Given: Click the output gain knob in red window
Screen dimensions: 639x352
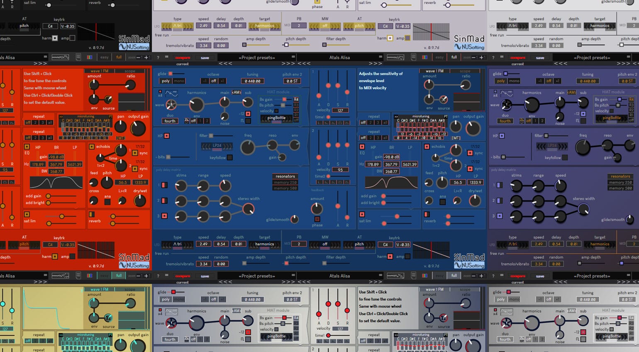Looking at the screenshot, I should [138, 129].
